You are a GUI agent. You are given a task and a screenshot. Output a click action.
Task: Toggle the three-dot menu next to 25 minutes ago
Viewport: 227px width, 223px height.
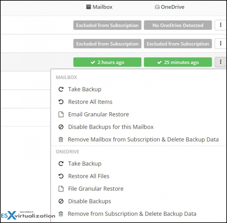tap(220, 62)
